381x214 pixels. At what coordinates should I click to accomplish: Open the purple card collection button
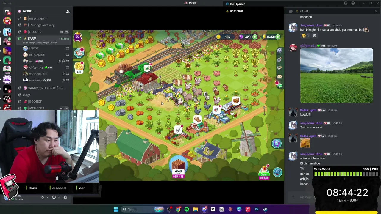277,144
